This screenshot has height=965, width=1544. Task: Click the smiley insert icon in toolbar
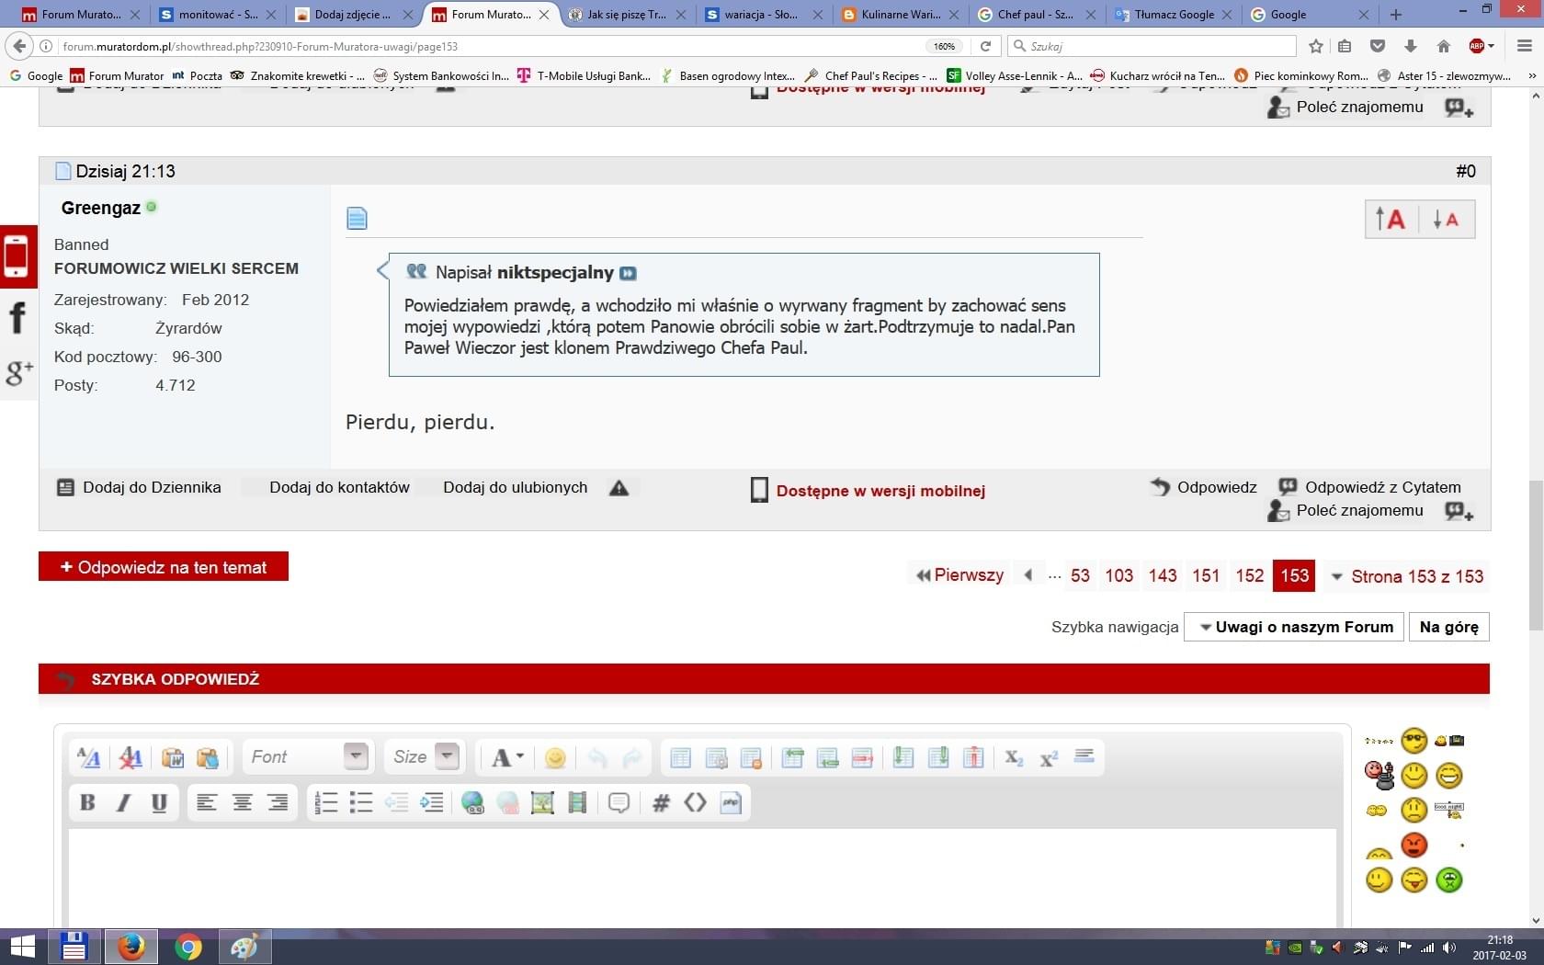coord(555,757)
